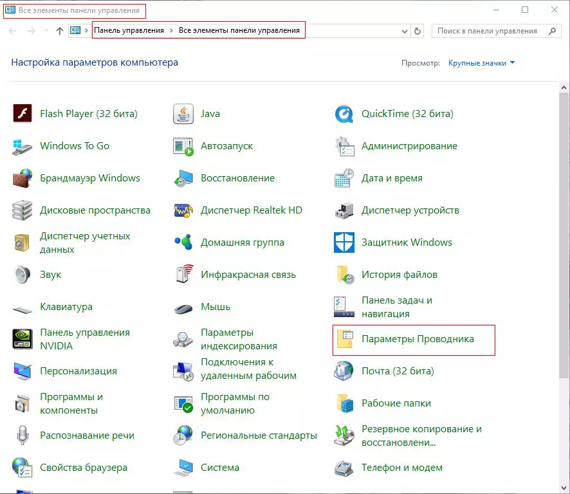The height and width of the screenshot is (494, 570).
Task: Click Резервное копирование и восстановление link
Action: (421, 435)
